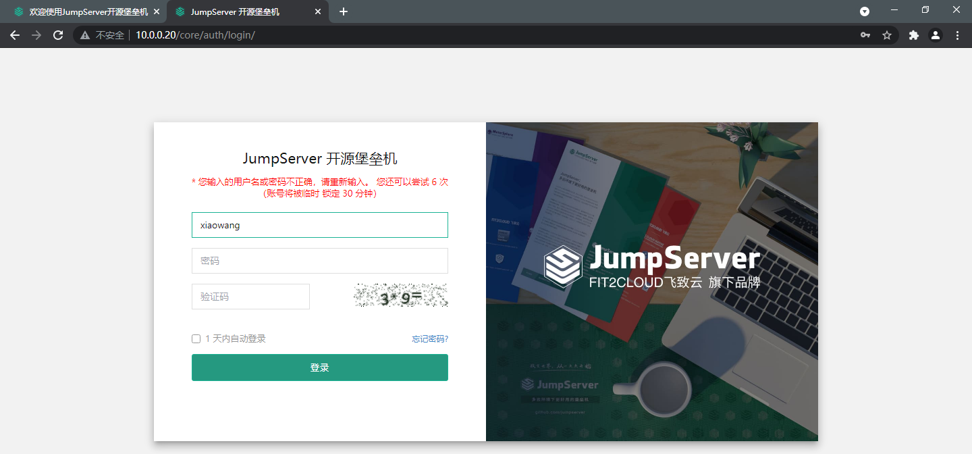Click the insecure connection warning icon
972x454 pixels.
(85, 35)
